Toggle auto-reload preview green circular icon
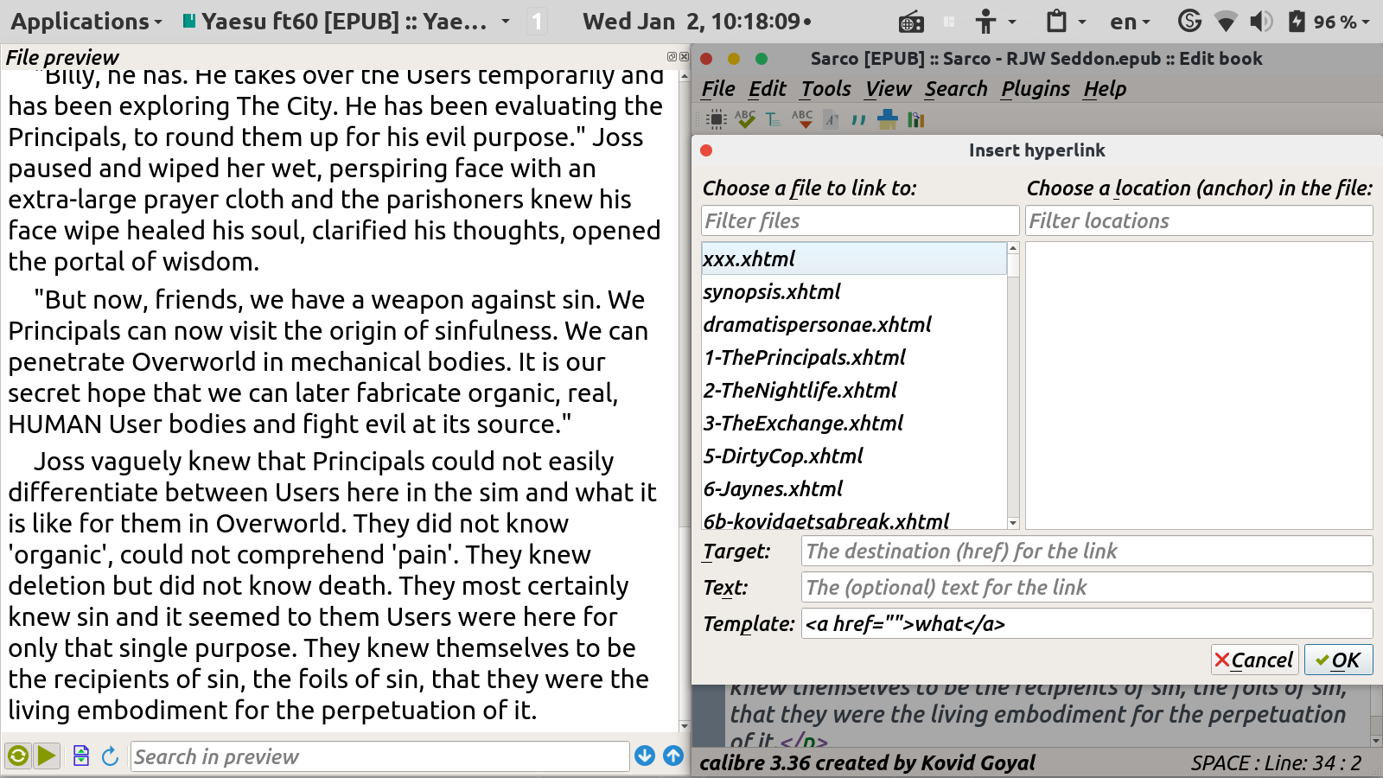 pyautogui.click(x=17, y=756)
